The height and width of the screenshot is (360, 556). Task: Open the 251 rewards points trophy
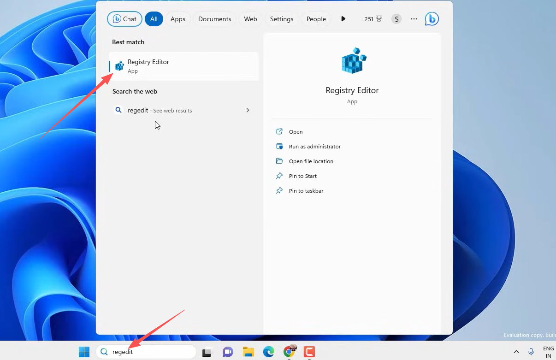point(373,19)
